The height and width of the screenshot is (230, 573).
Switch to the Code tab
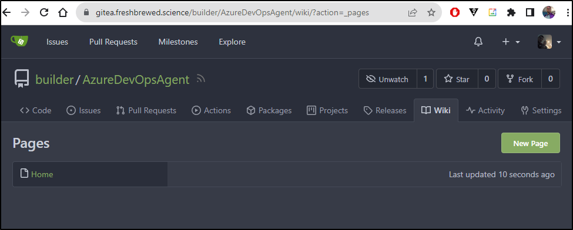(35, 111)
